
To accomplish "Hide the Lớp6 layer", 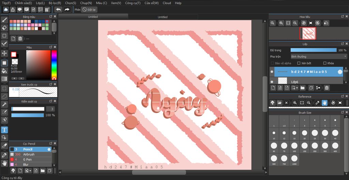I will (x=272, y=82).
